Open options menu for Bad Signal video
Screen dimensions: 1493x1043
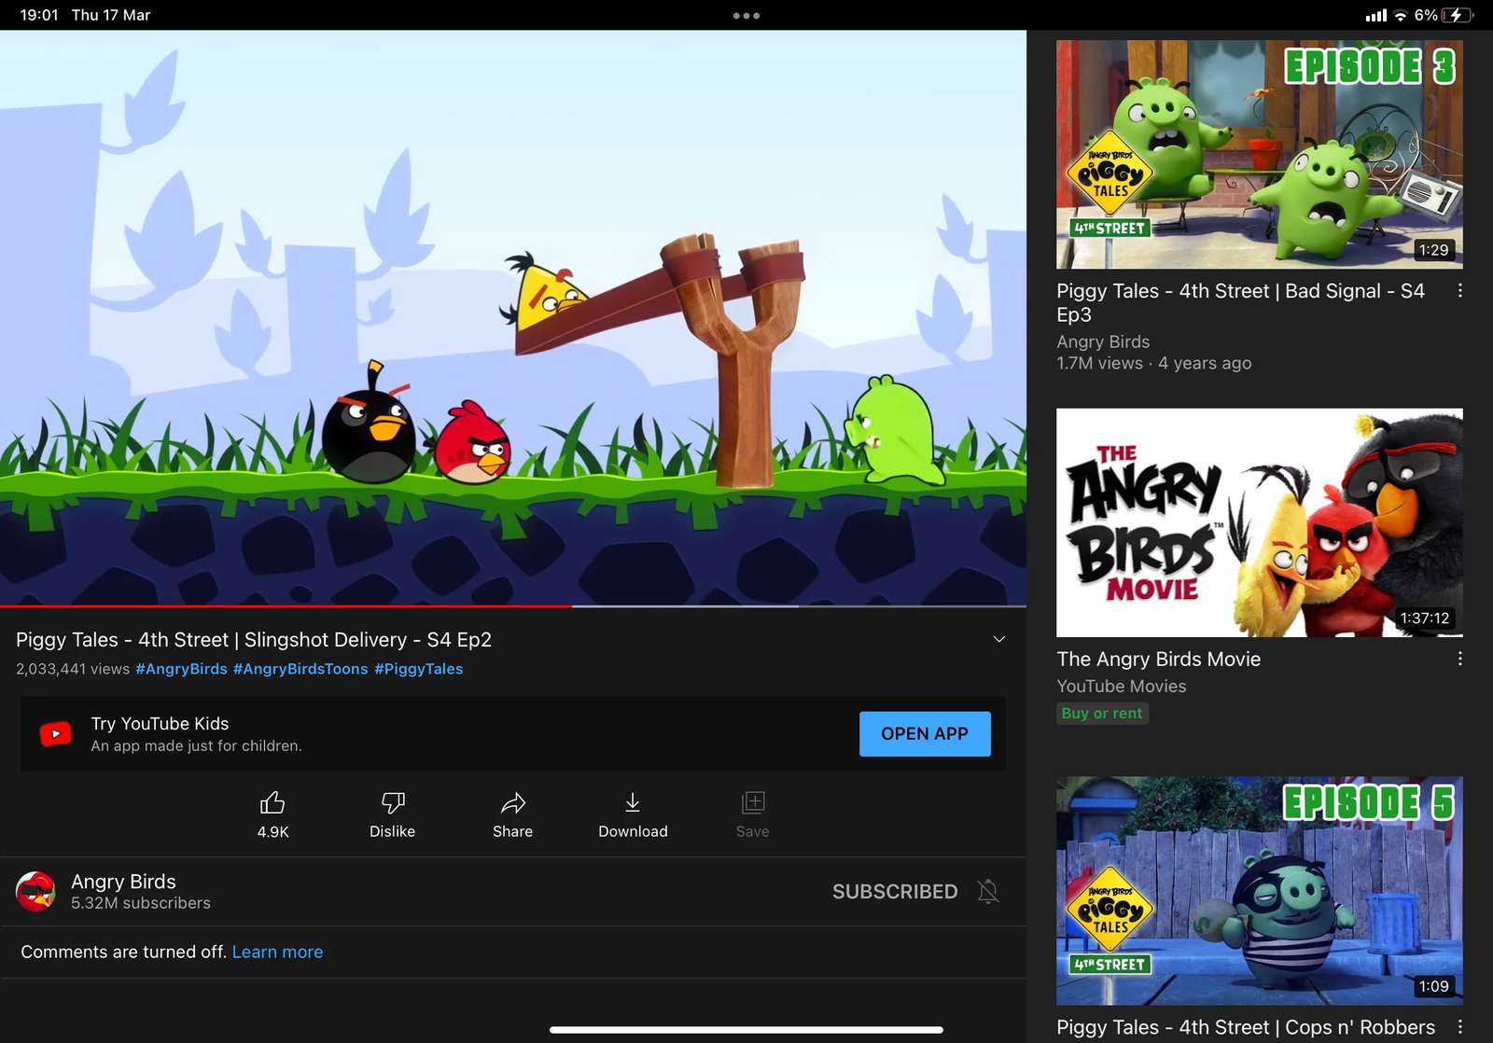[x=1459, y=291]
